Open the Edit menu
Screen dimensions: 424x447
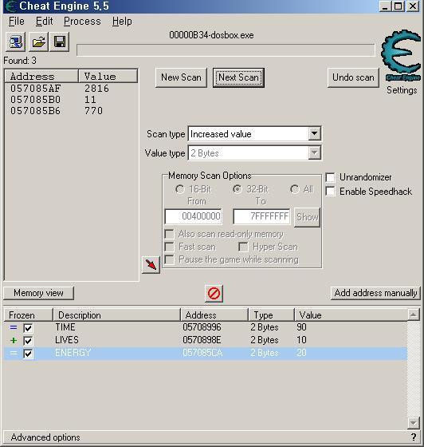click(44, 21)
